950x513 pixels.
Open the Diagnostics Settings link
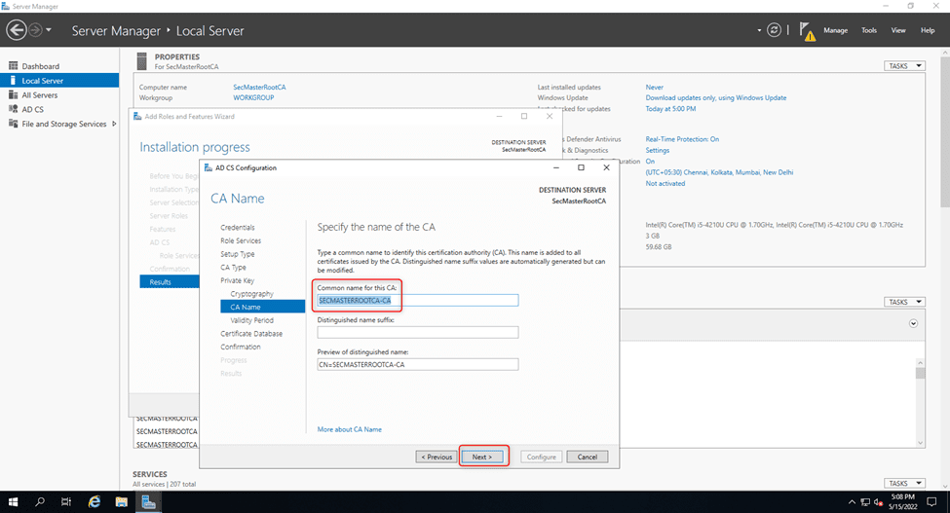pos(658,150)
